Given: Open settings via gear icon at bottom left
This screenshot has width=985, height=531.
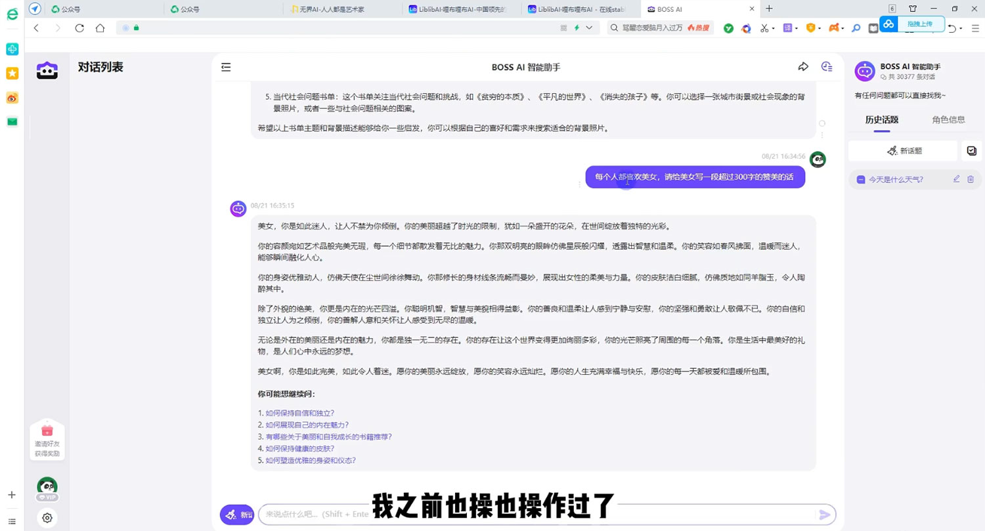Looking at the screenshot, I should pyautogui.click(x=47, y=518).
